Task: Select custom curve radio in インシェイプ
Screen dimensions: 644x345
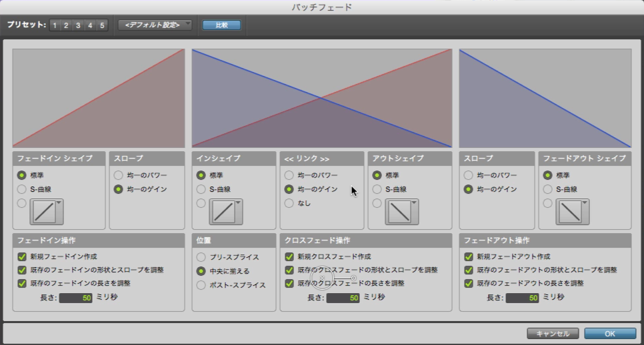Action: (201, 203)
